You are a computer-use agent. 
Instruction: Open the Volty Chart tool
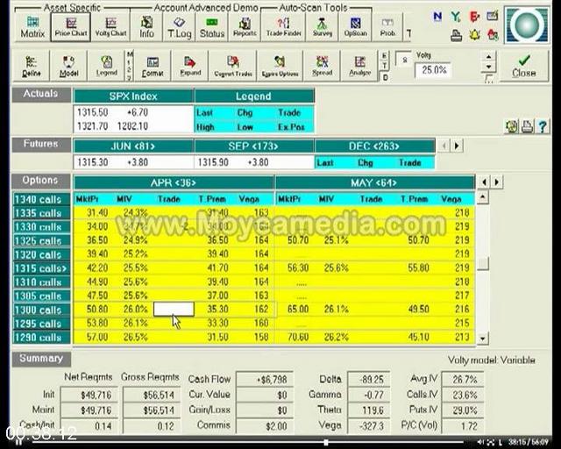click(110, 27)
